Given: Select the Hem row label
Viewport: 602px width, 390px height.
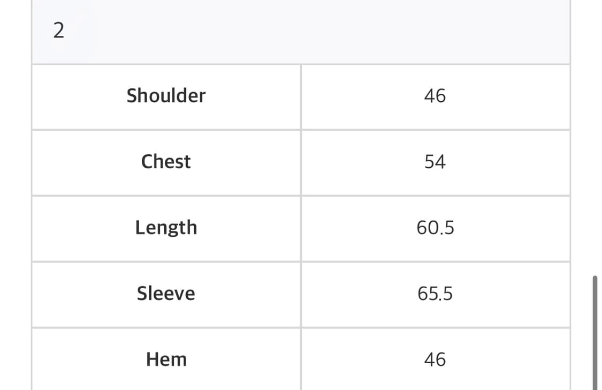Looking at the screenshot, I should pyautogui.click(x=166, y=359).
